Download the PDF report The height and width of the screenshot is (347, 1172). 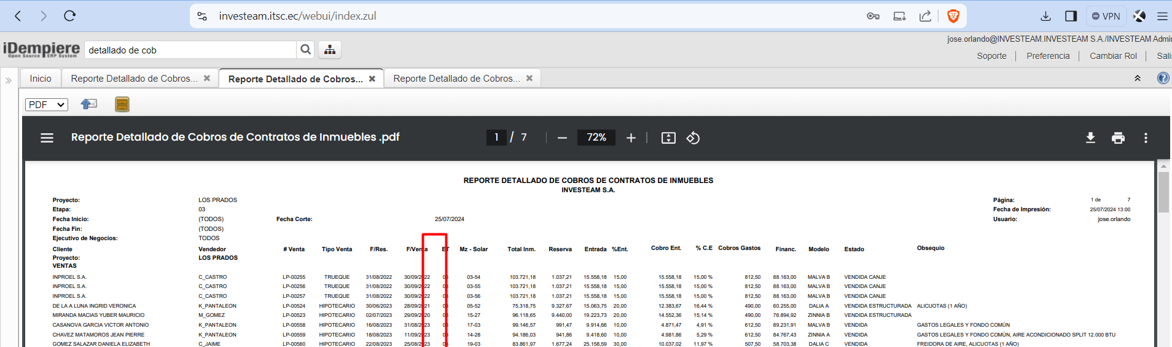tap(1090, 138)
